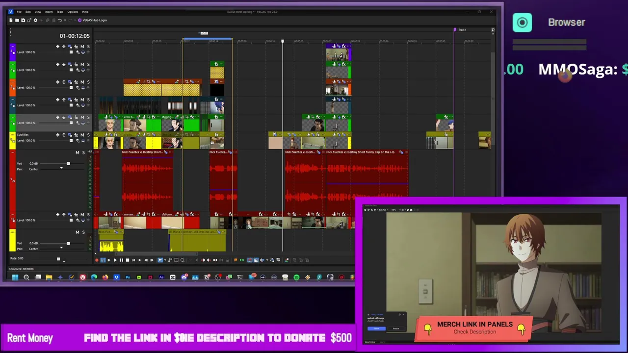Open the red audio track Pan dropdown
Screen dimensions: 628x353
point(61,169)
